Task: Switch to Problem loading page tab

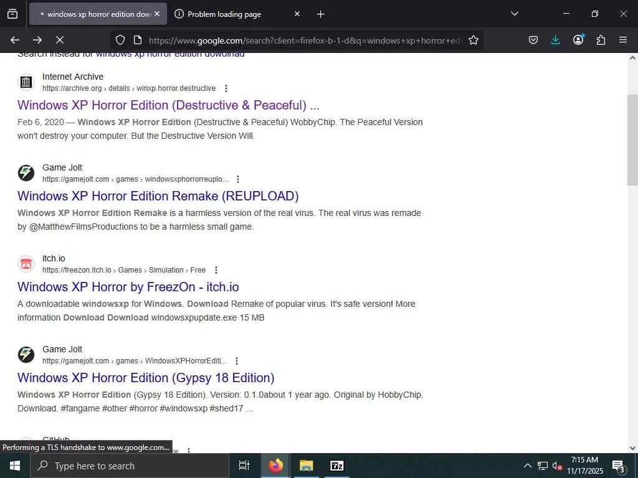Action: [x=239, y=14]
